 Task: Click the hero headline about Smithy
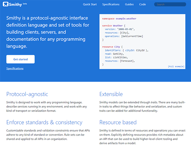point(48,32)
